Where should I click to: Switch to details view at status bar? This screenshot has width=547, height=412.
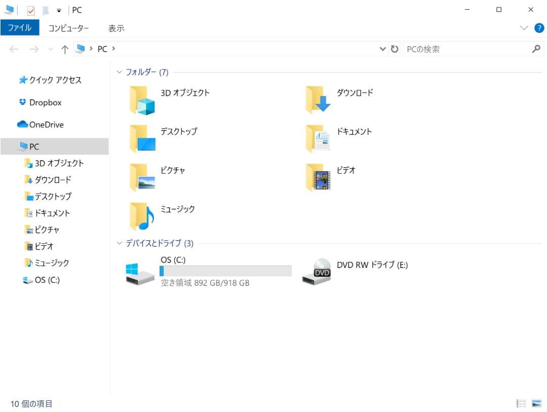pos(521,403)
